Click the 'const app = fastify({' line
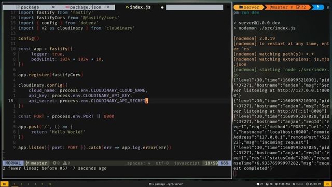Viewport: 332px width, 187px height. (x=45, y=49)
